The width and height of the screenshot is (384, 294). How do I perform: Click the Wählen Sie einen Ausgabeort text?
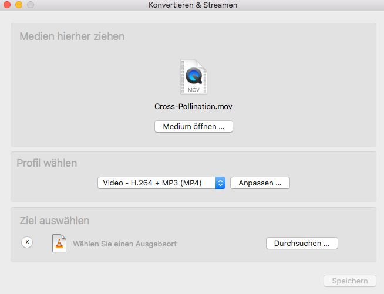tap(124, 244)
